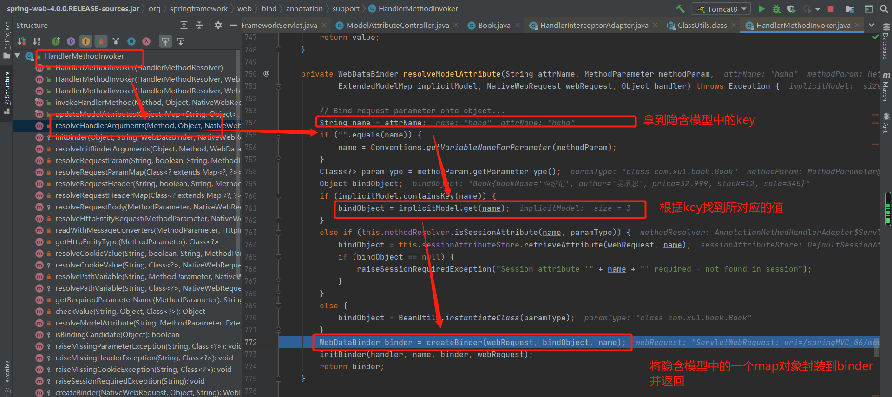Toggle Show non-public members lock icon
This screenshot has width=892, height=397.
(101, 41)
